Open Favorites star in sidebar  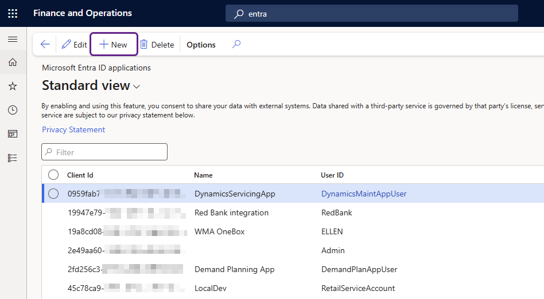(13, 86)
